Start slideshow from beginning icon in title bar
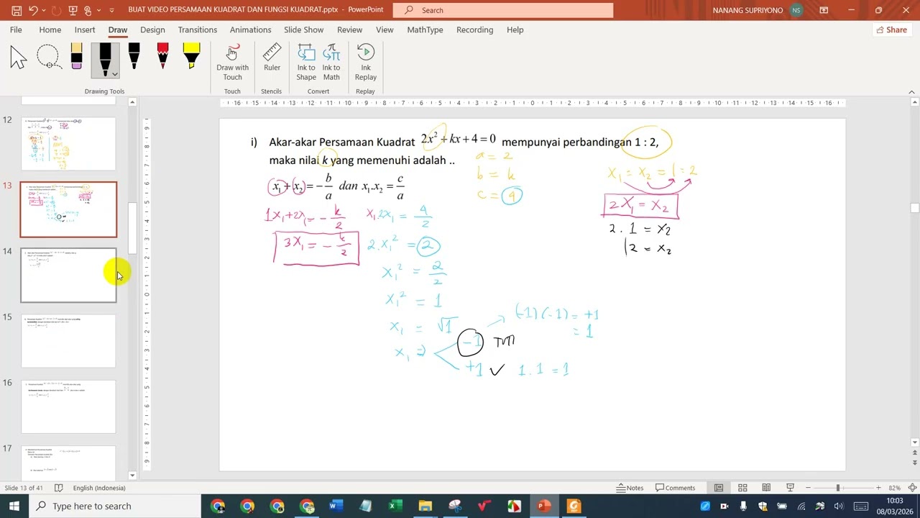This screenshot has width=920, height=518. 73,10
